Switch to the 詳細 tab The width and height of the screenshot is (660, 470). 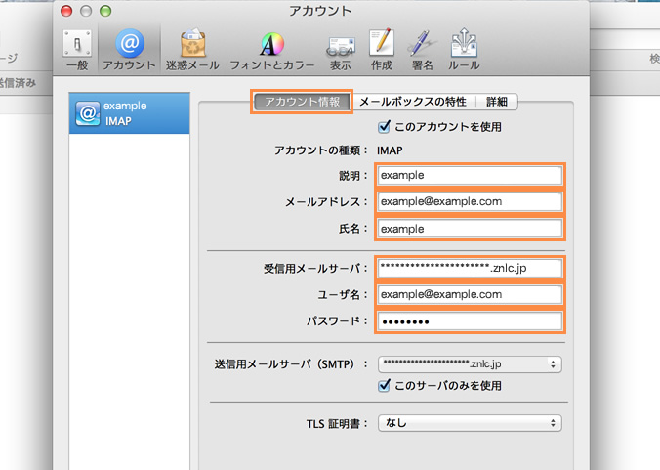[x=497, y=102]
